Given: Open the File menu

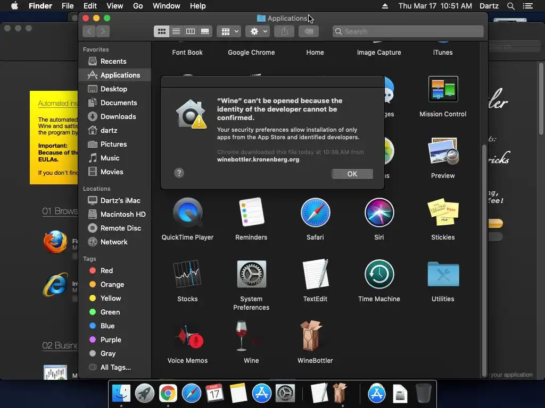Looking at the screenshot, I should click(68, 6).
